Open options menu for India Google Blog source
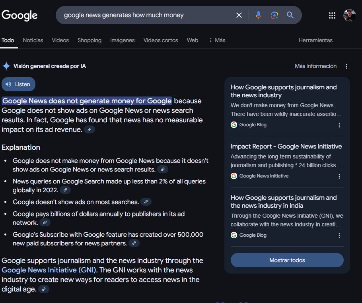This screenshot has width=362, height=303. 339,235
